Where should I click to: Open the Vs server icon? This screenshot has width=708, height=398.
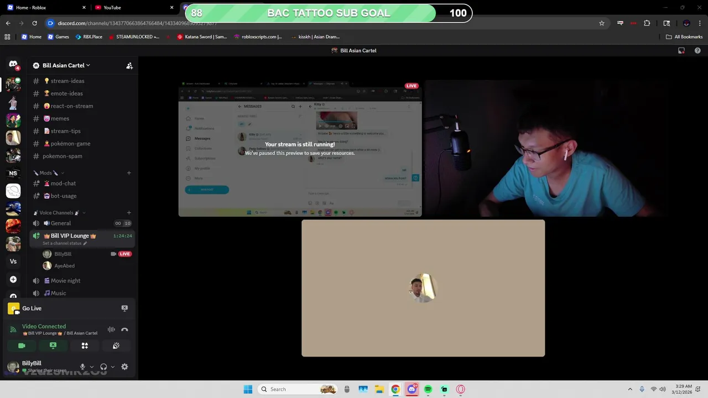click(13, 261)
